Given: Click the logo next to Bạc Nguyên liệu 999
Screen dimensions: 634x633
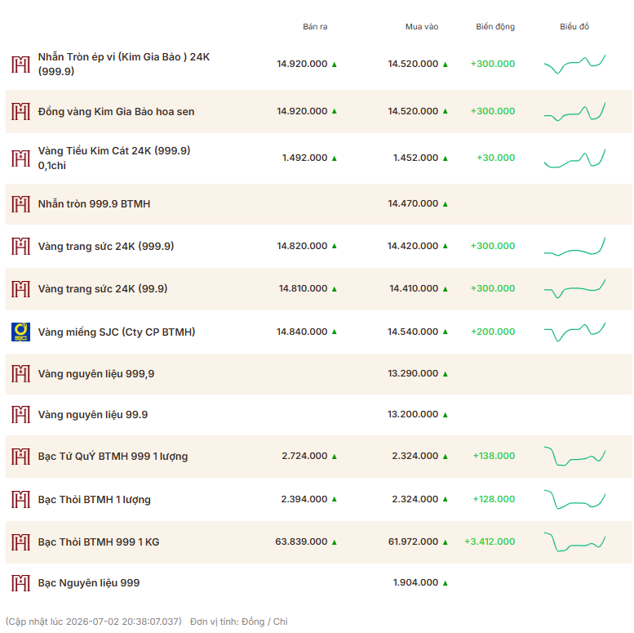Looking at the screenshot, I should point(20,583).
